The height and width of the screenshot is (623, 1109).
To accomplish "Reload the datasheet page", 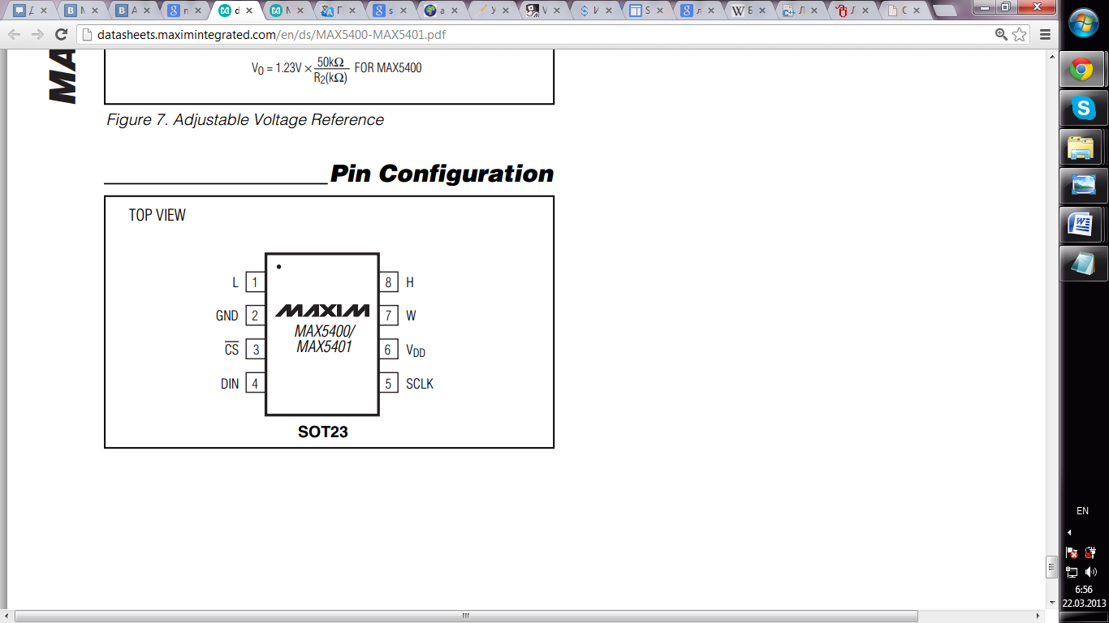I will pos(61,35).
